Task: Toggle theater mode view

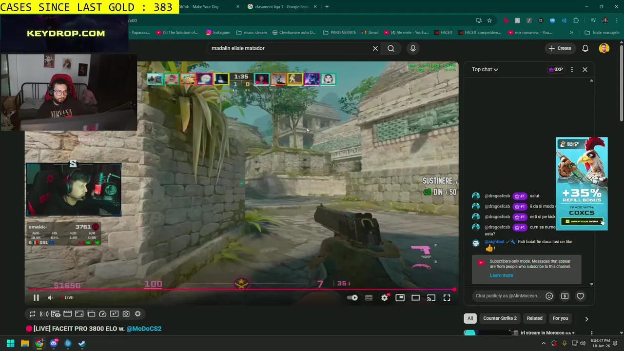Action: click(415, 298)
